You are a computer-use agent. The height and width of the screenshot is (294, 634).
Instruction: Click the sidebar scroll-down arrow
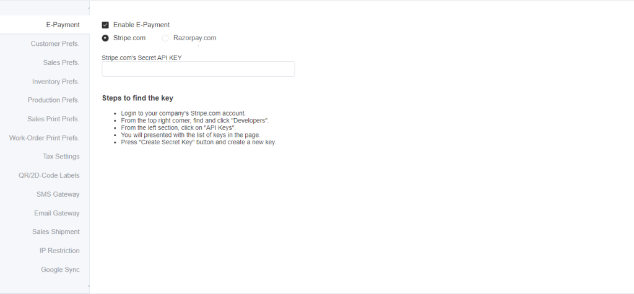(x=88, y=287)
